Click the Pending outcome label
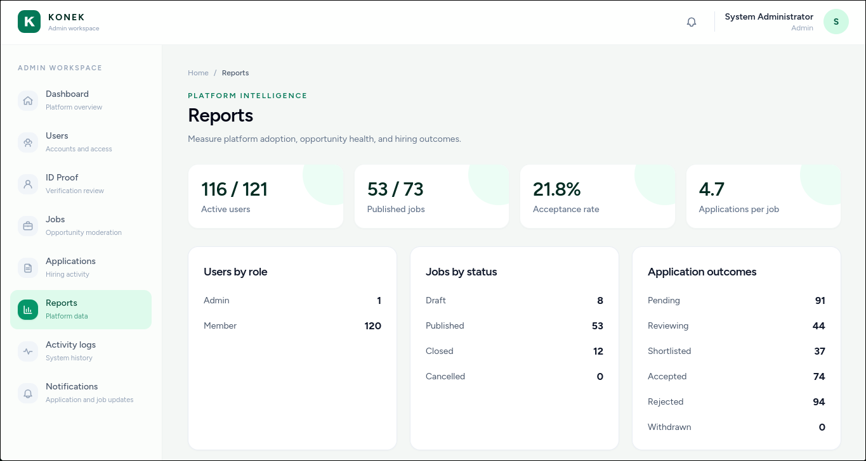866x461 pixels. click(664, 300)
